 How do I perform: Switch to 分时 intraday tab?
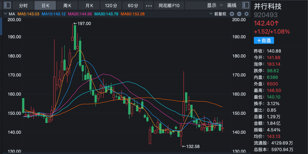click(x=23, y=5)
